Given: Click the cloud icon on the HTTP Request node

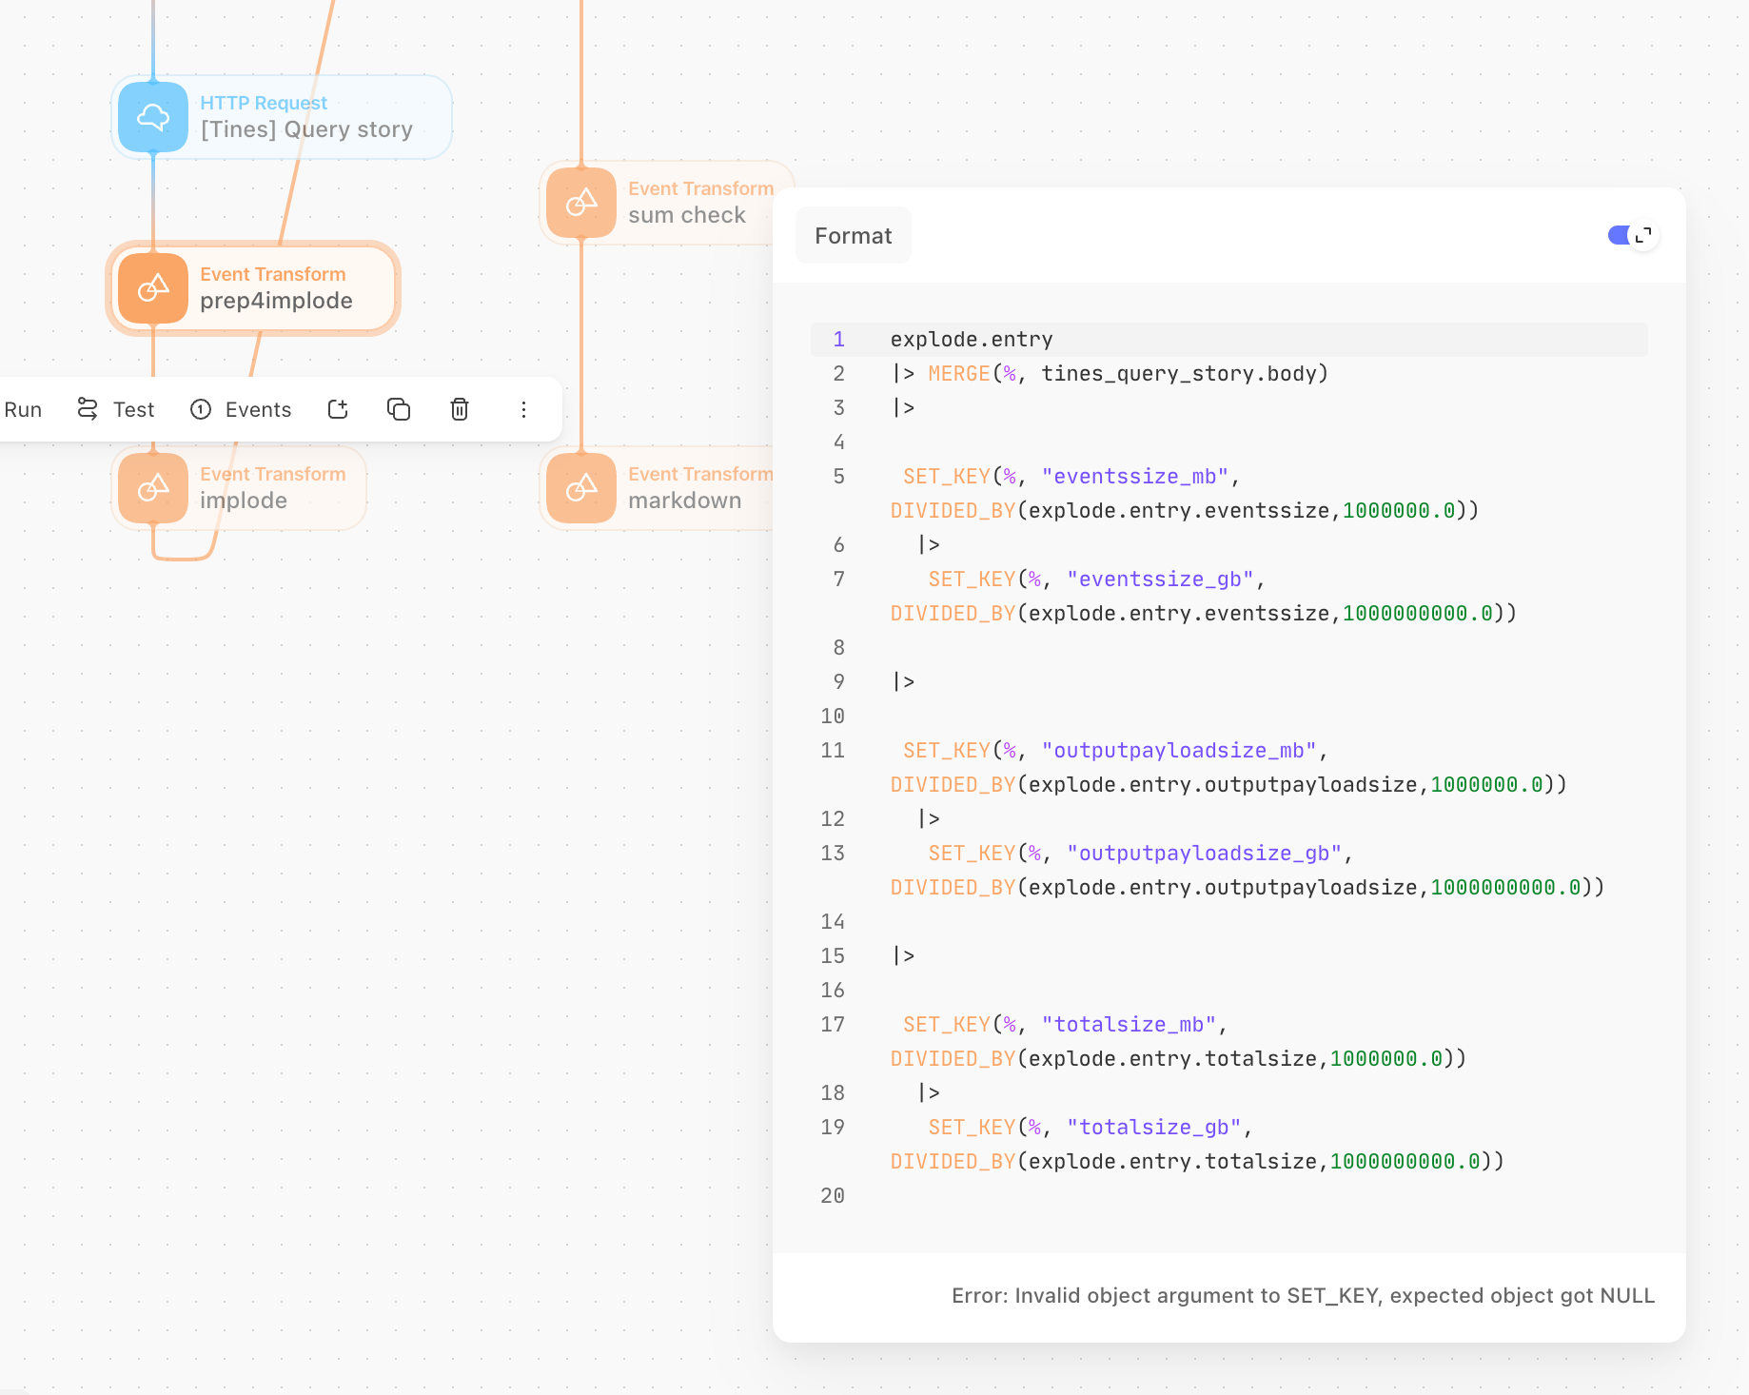Looking at the screenshot, I should tap(152, 117).
